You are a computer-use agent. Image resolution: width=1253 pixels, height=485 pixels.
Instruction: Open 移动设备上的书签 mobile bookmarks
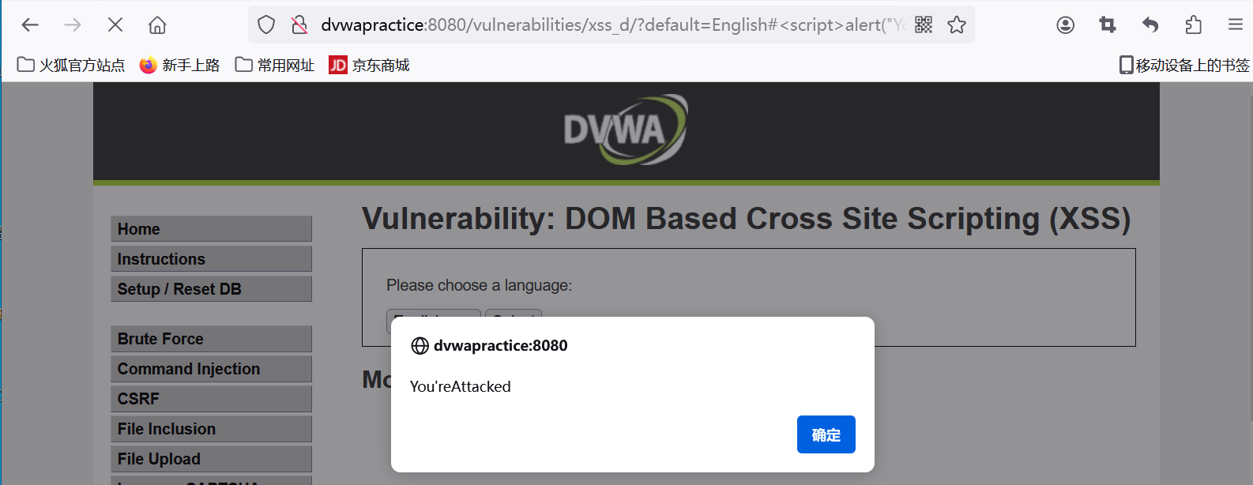pyautogui.click(x=1184, y=65)
